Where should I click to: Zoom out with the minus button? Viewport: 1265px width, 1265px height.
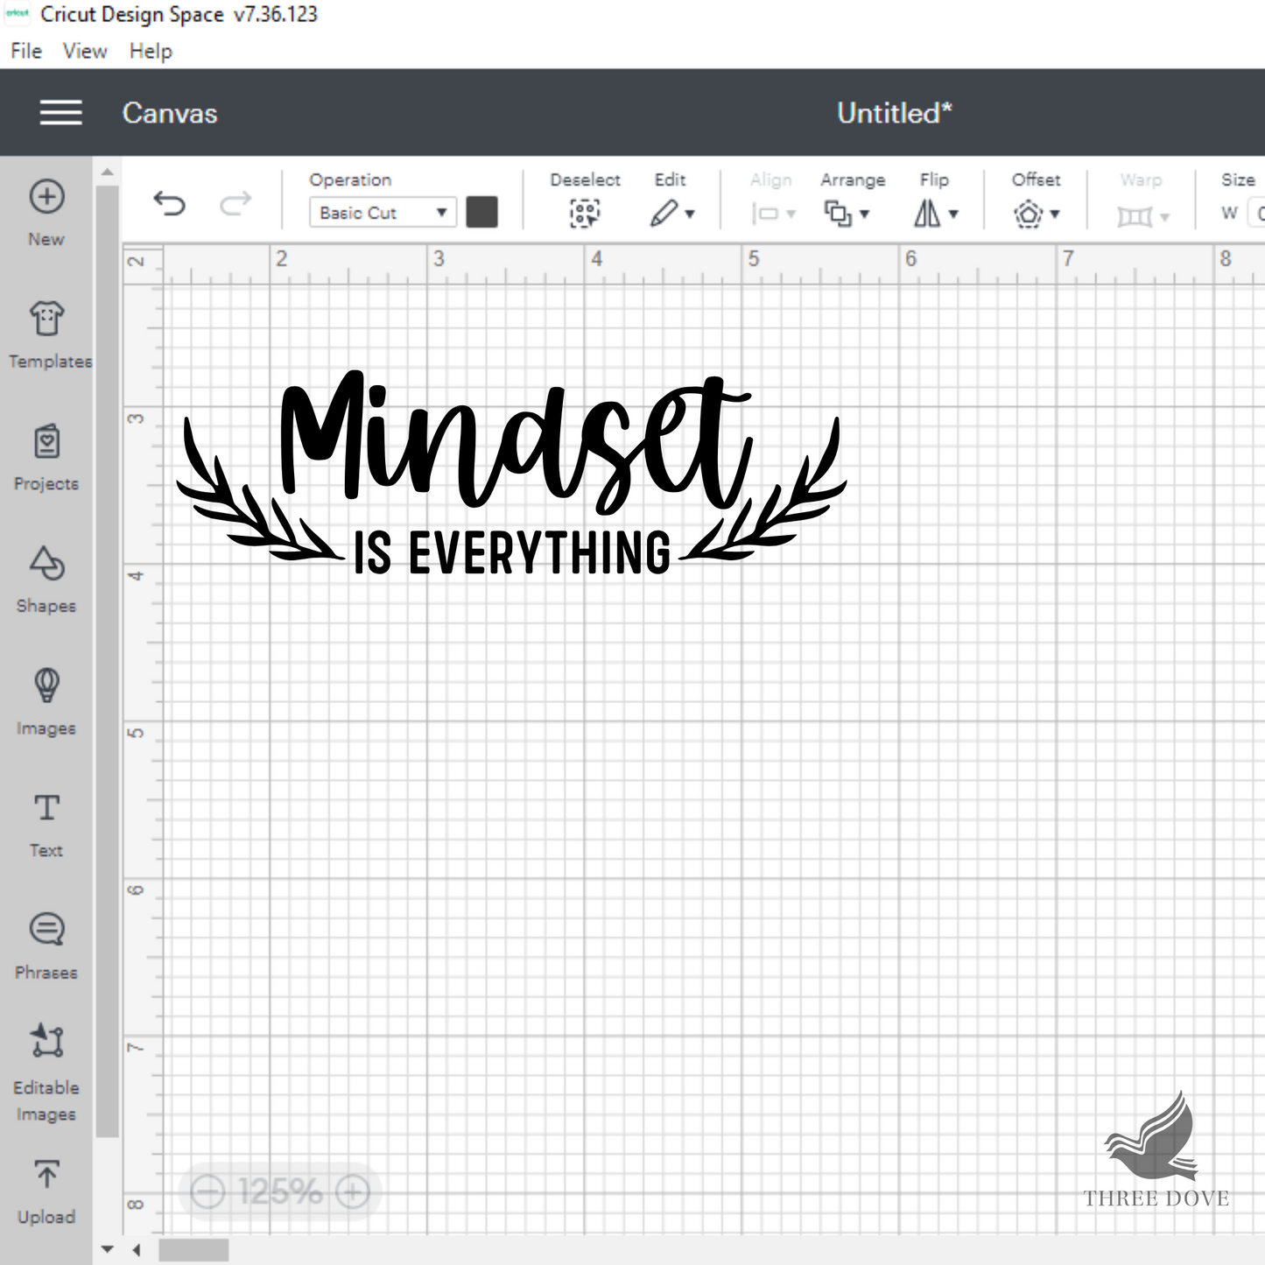[207, 1191]
